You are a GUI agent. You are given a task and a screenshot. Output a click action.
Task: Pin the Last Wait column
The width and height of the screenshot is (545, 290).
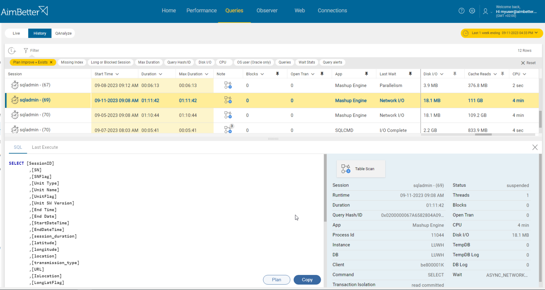point(410,74)
